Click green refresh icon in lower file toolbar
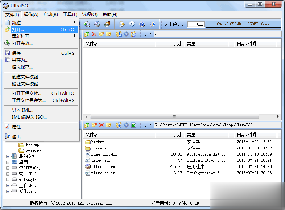This screenshot has width=285, height=210. (x=133, y=125)
